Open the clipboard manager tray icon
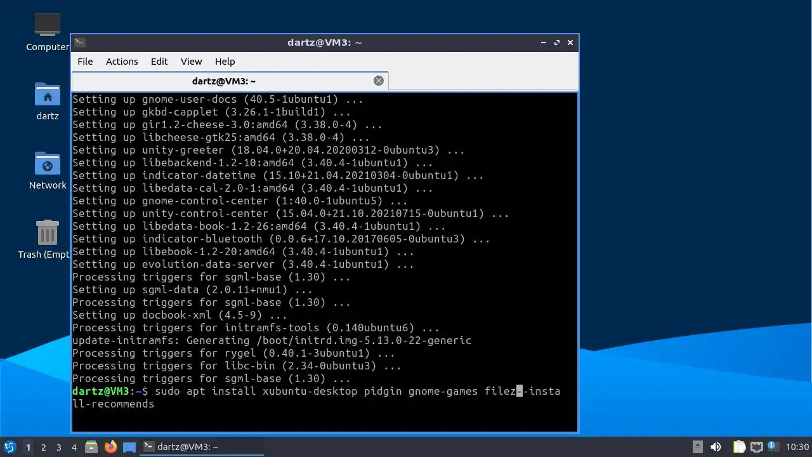This screenshot has height=457, width=812. click(739, 447)
